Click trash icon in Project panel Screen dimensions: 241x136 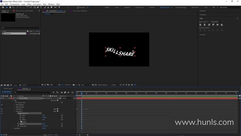pos(20,85)
